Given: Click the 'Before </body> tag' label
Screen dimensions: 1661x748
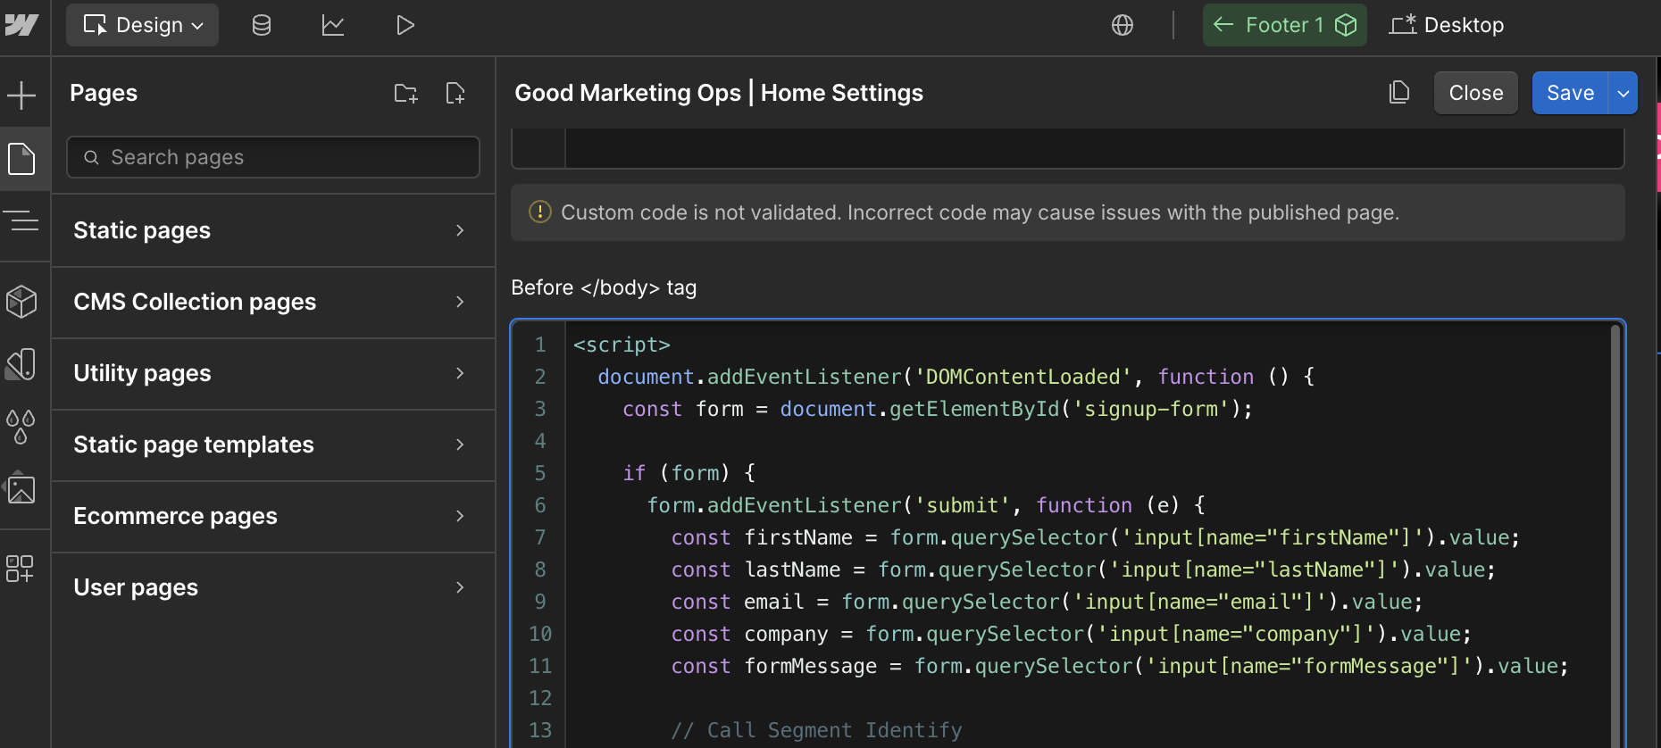Looking at the screenshot, I should [604, 287].
